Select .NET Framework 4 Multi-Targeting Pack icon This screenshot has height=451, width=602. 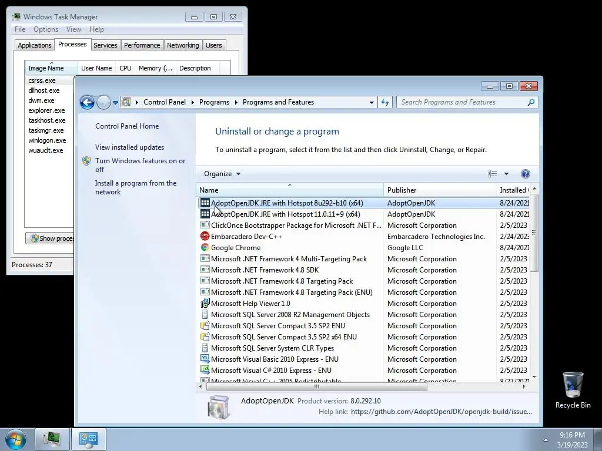coord(205,258)
